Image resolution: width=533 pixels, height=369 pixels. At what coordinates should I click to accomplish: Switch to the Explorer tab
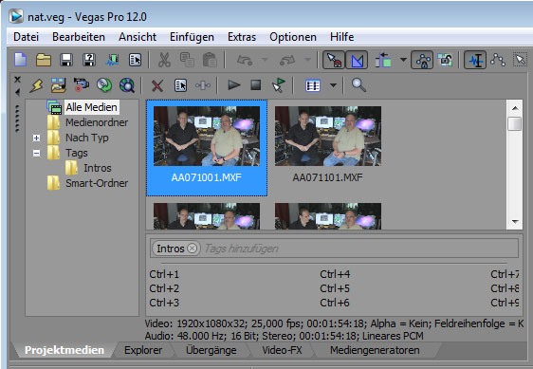(x=143, y=350)
